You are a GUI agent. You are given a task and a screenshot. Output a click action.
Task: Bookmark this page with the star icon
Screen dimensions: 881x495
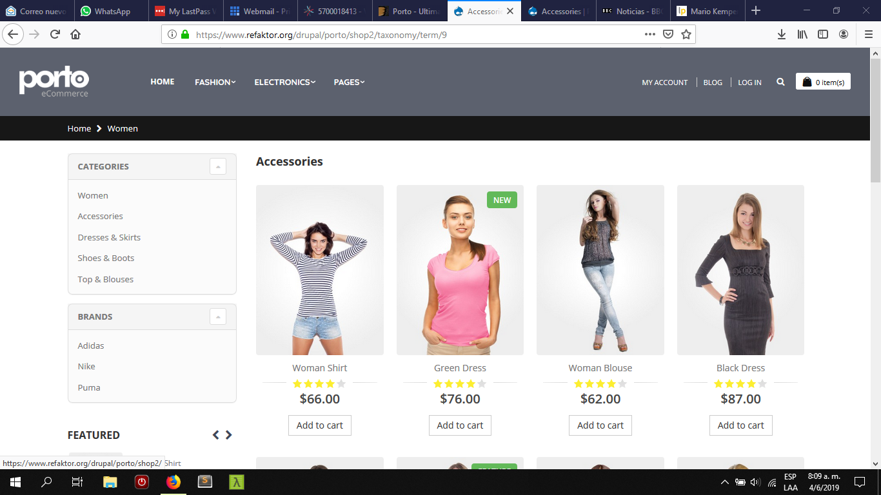click(x=686, y=34)
